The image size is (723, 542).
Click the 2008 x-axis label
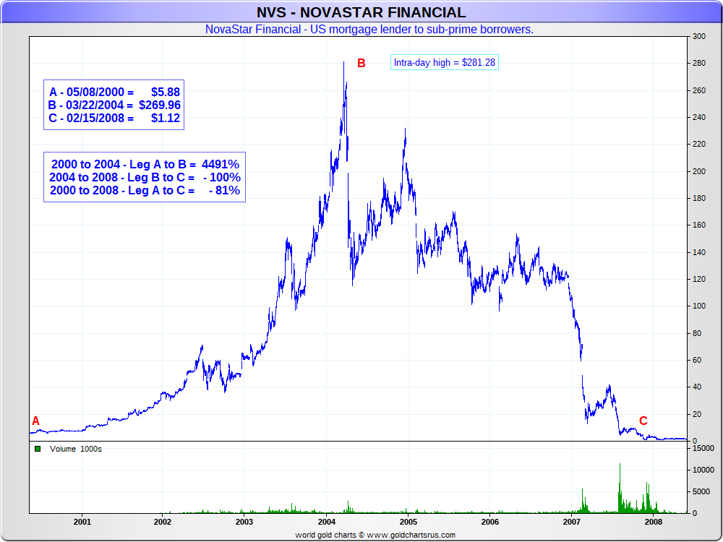point(654,522)
